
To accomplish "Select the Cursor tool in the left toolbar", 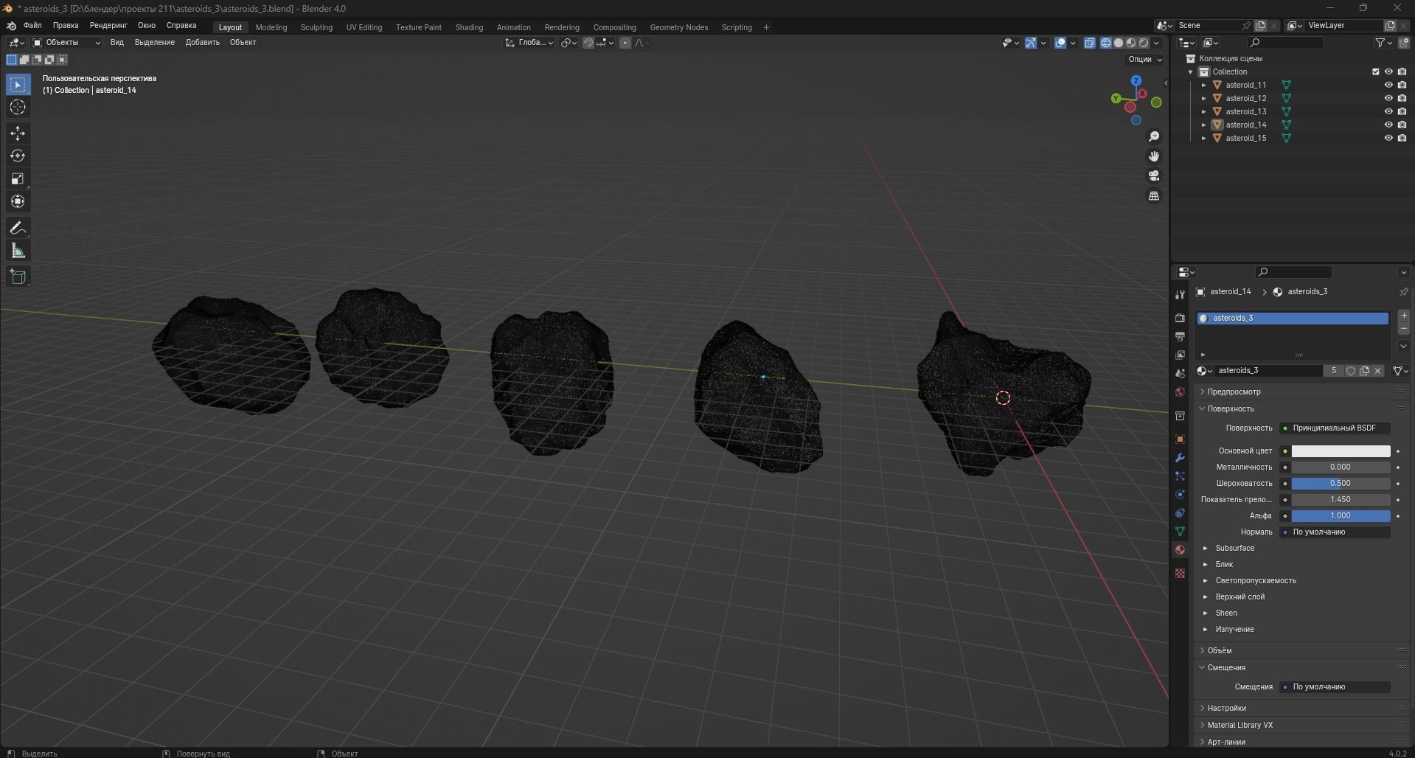I will click(18, 108).
